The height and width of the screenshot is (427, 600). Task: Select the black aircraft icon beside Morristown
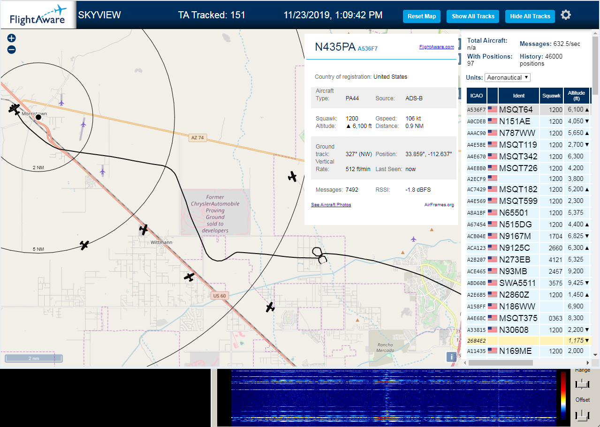15,109
